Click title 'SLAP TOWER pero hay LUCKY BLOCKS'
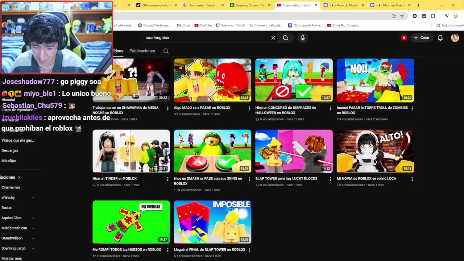Viewport: 464px width, 261px height. tap(286, 178)
